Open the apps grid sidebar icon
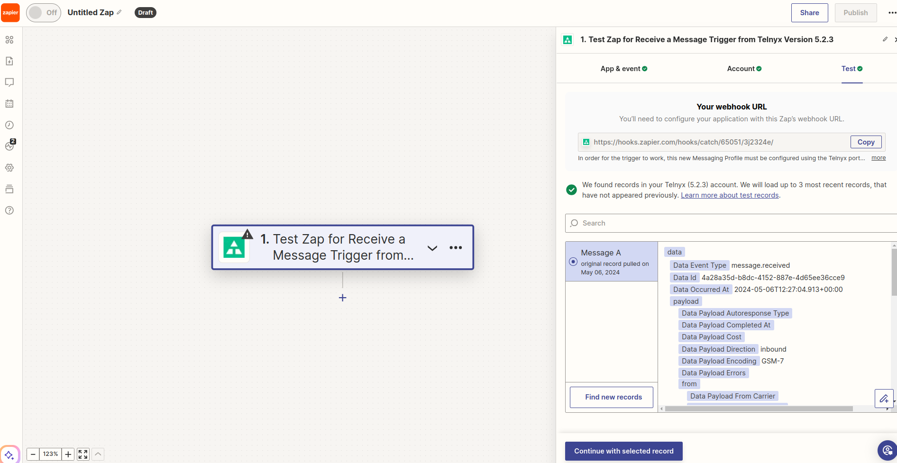The width and height of the screenshot is (897, 463). point(9,40)
